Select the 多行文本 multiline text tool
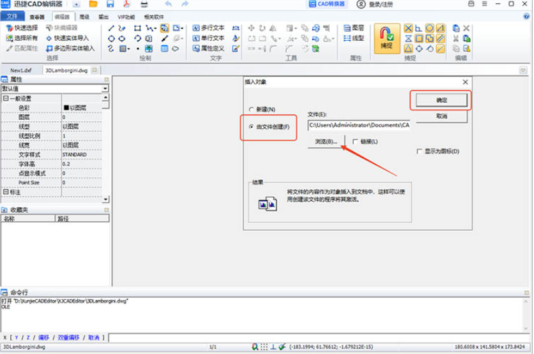Screen dimensions: 534x354 [208, 28]
